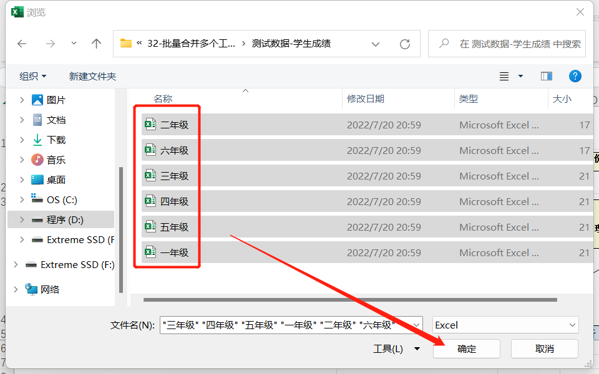Viewport: 599px width, 374px height.
Task: Open the 组织 menu
Action: pyautogui.click(x=32, y=76)
